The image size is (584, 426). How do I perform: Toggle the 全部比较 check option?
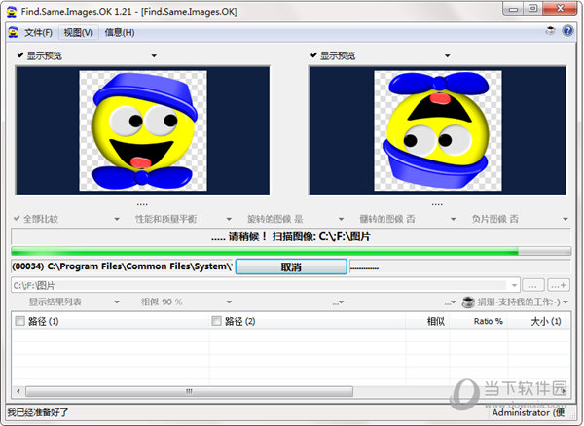click(x=17, y=219)
